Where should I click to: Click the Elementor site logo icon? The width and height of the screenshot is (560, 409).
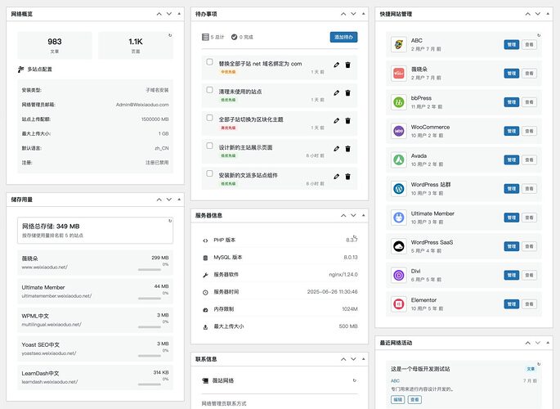399,304
